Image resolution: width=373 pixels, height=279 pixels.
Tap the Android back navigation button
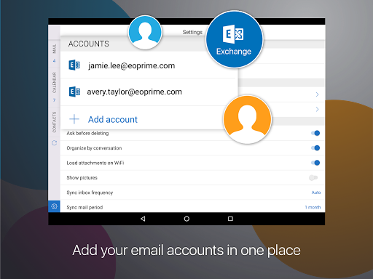pyautogui.click(x=143, y=219)
